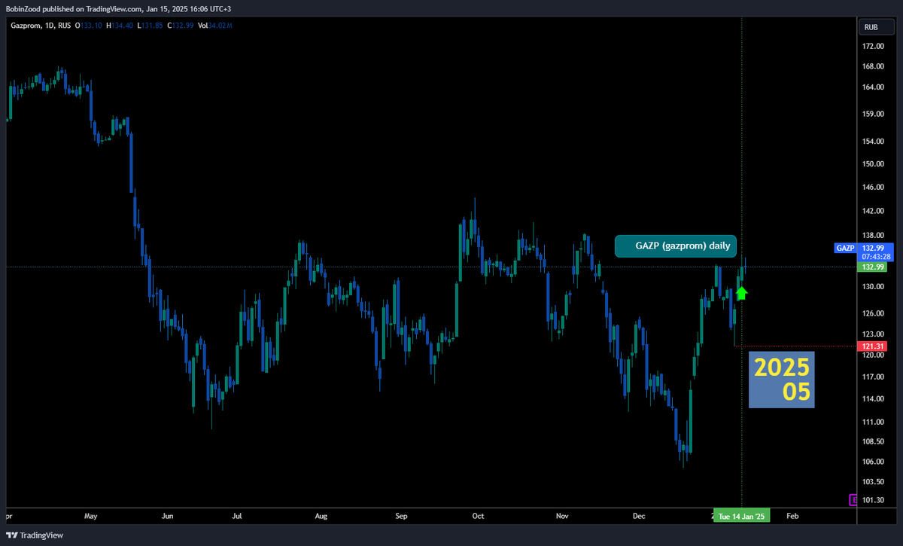903x546 pixels.
Task: Click the 117.00 price scale label
Action: click(873, 377)
